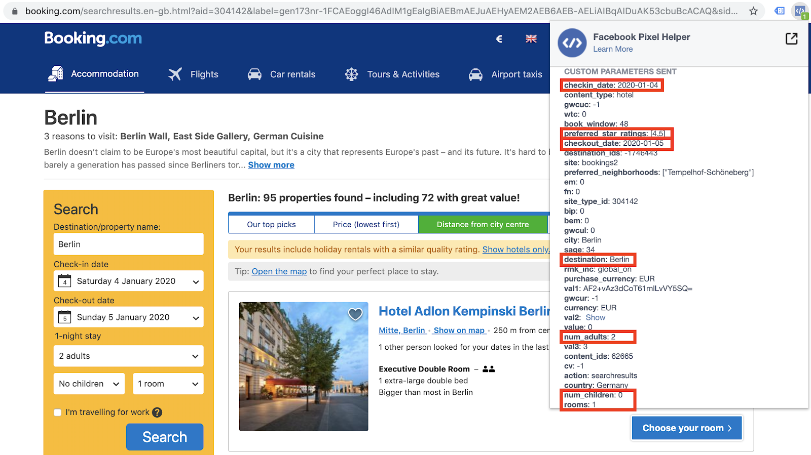Open Pixel Helper in a pop-out window
This screenshot has width=811, height=455.
[x=792, y=38]
